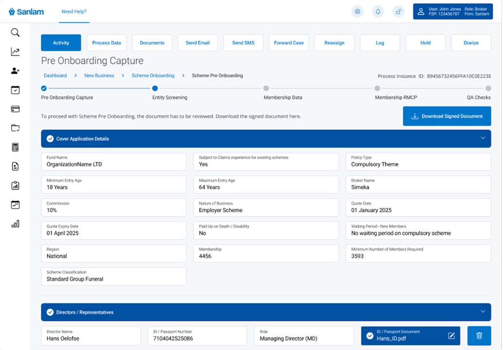Click the Hans_ID.pdf check mark circle
The width and height of the screenshot is (503, 350).
370,335
